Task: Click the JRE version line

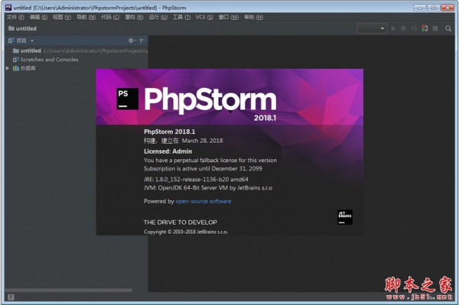Action: pyautogui.click(x=196, y=180)
